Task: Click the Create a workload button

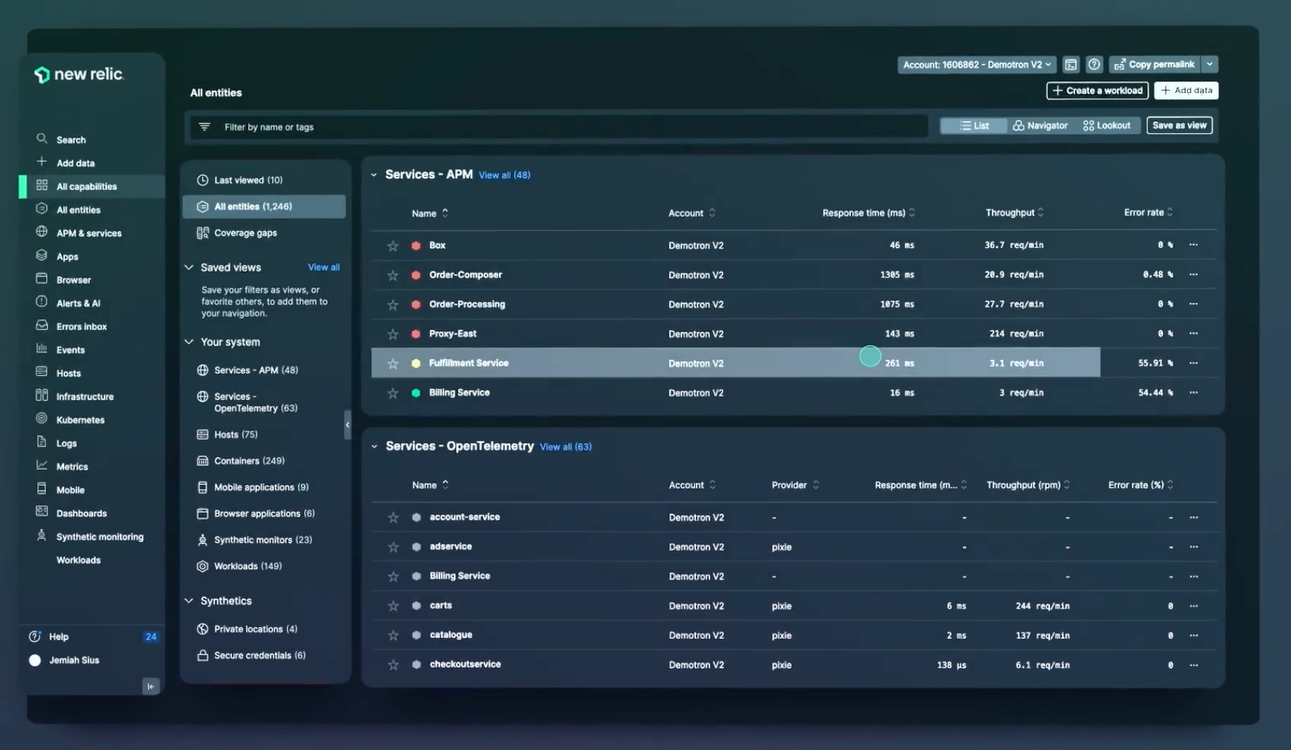Action: (x=1096, y=91)
